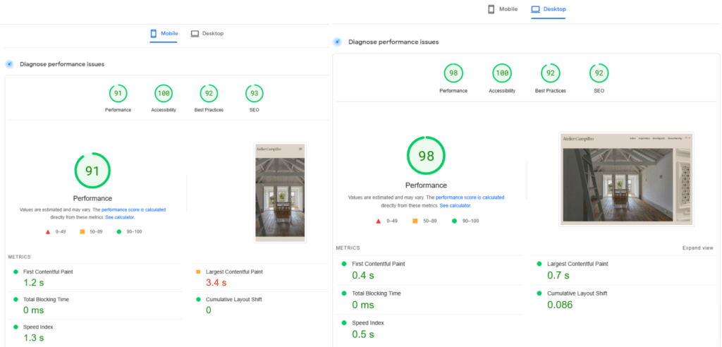The height and width of the screenshot is (347, 722).
Task: Click orange square 50–89 legend icon in desktop report
Action: point(415,221)
